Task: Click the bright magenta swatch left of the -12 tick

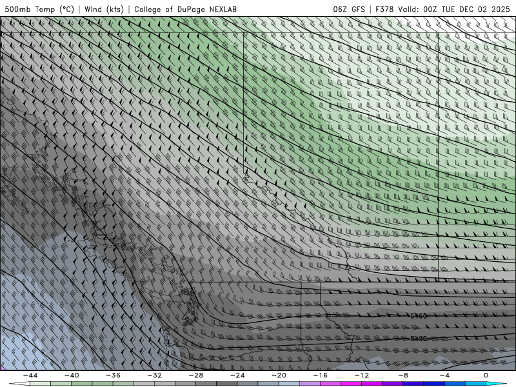Action: coord(352,384)
